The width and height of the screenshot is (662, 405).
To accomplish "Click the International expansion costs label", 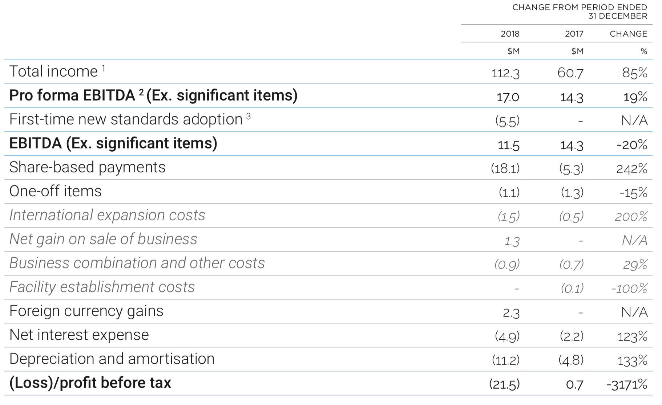I will [x=107, y=215].
